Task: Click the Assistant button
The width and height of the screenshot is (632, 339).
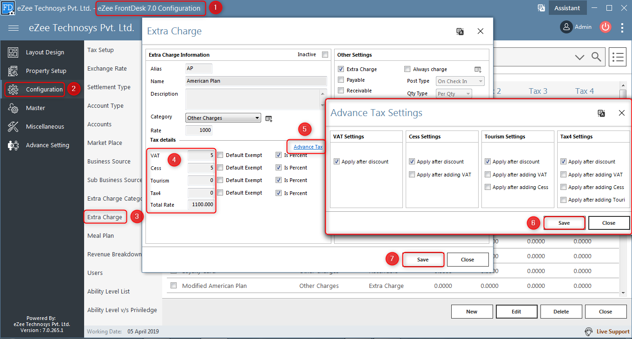Action: click(x=567, y=8)
